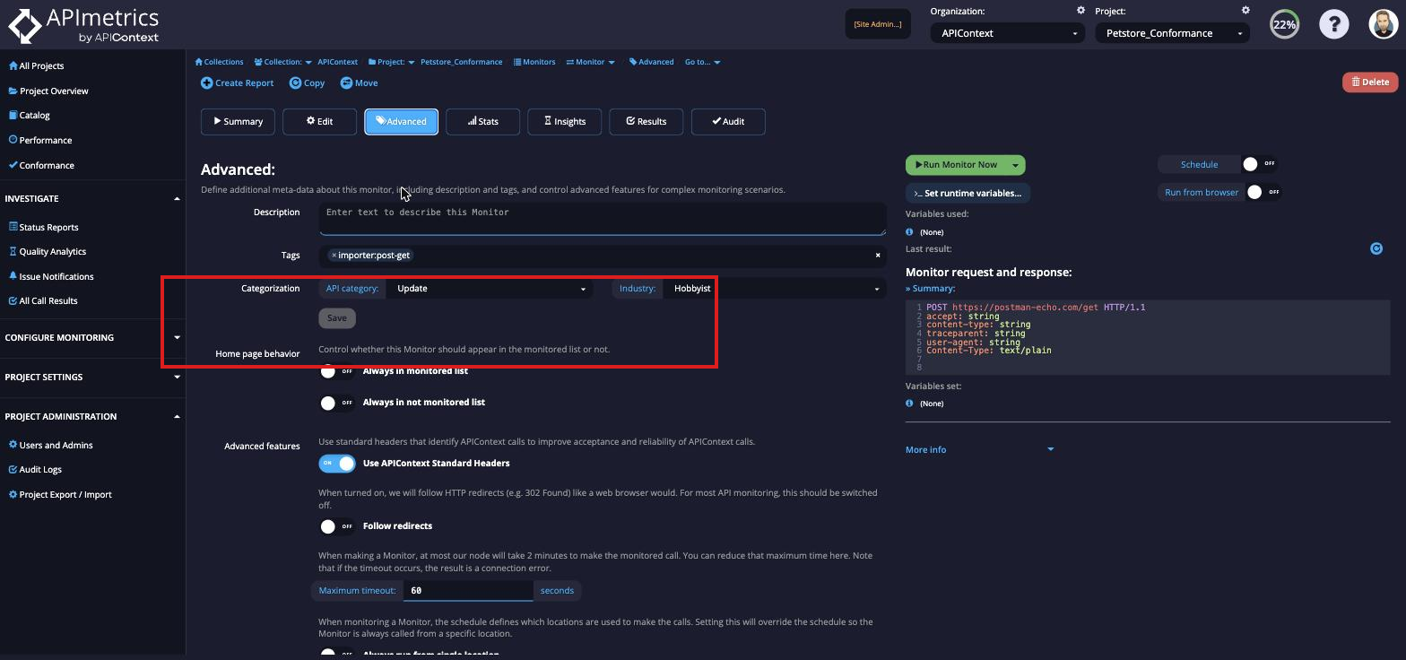Open Monitor breadcrumb dropdown
The width and height of the screenshot is (1406, 660).
pos(590,62)
